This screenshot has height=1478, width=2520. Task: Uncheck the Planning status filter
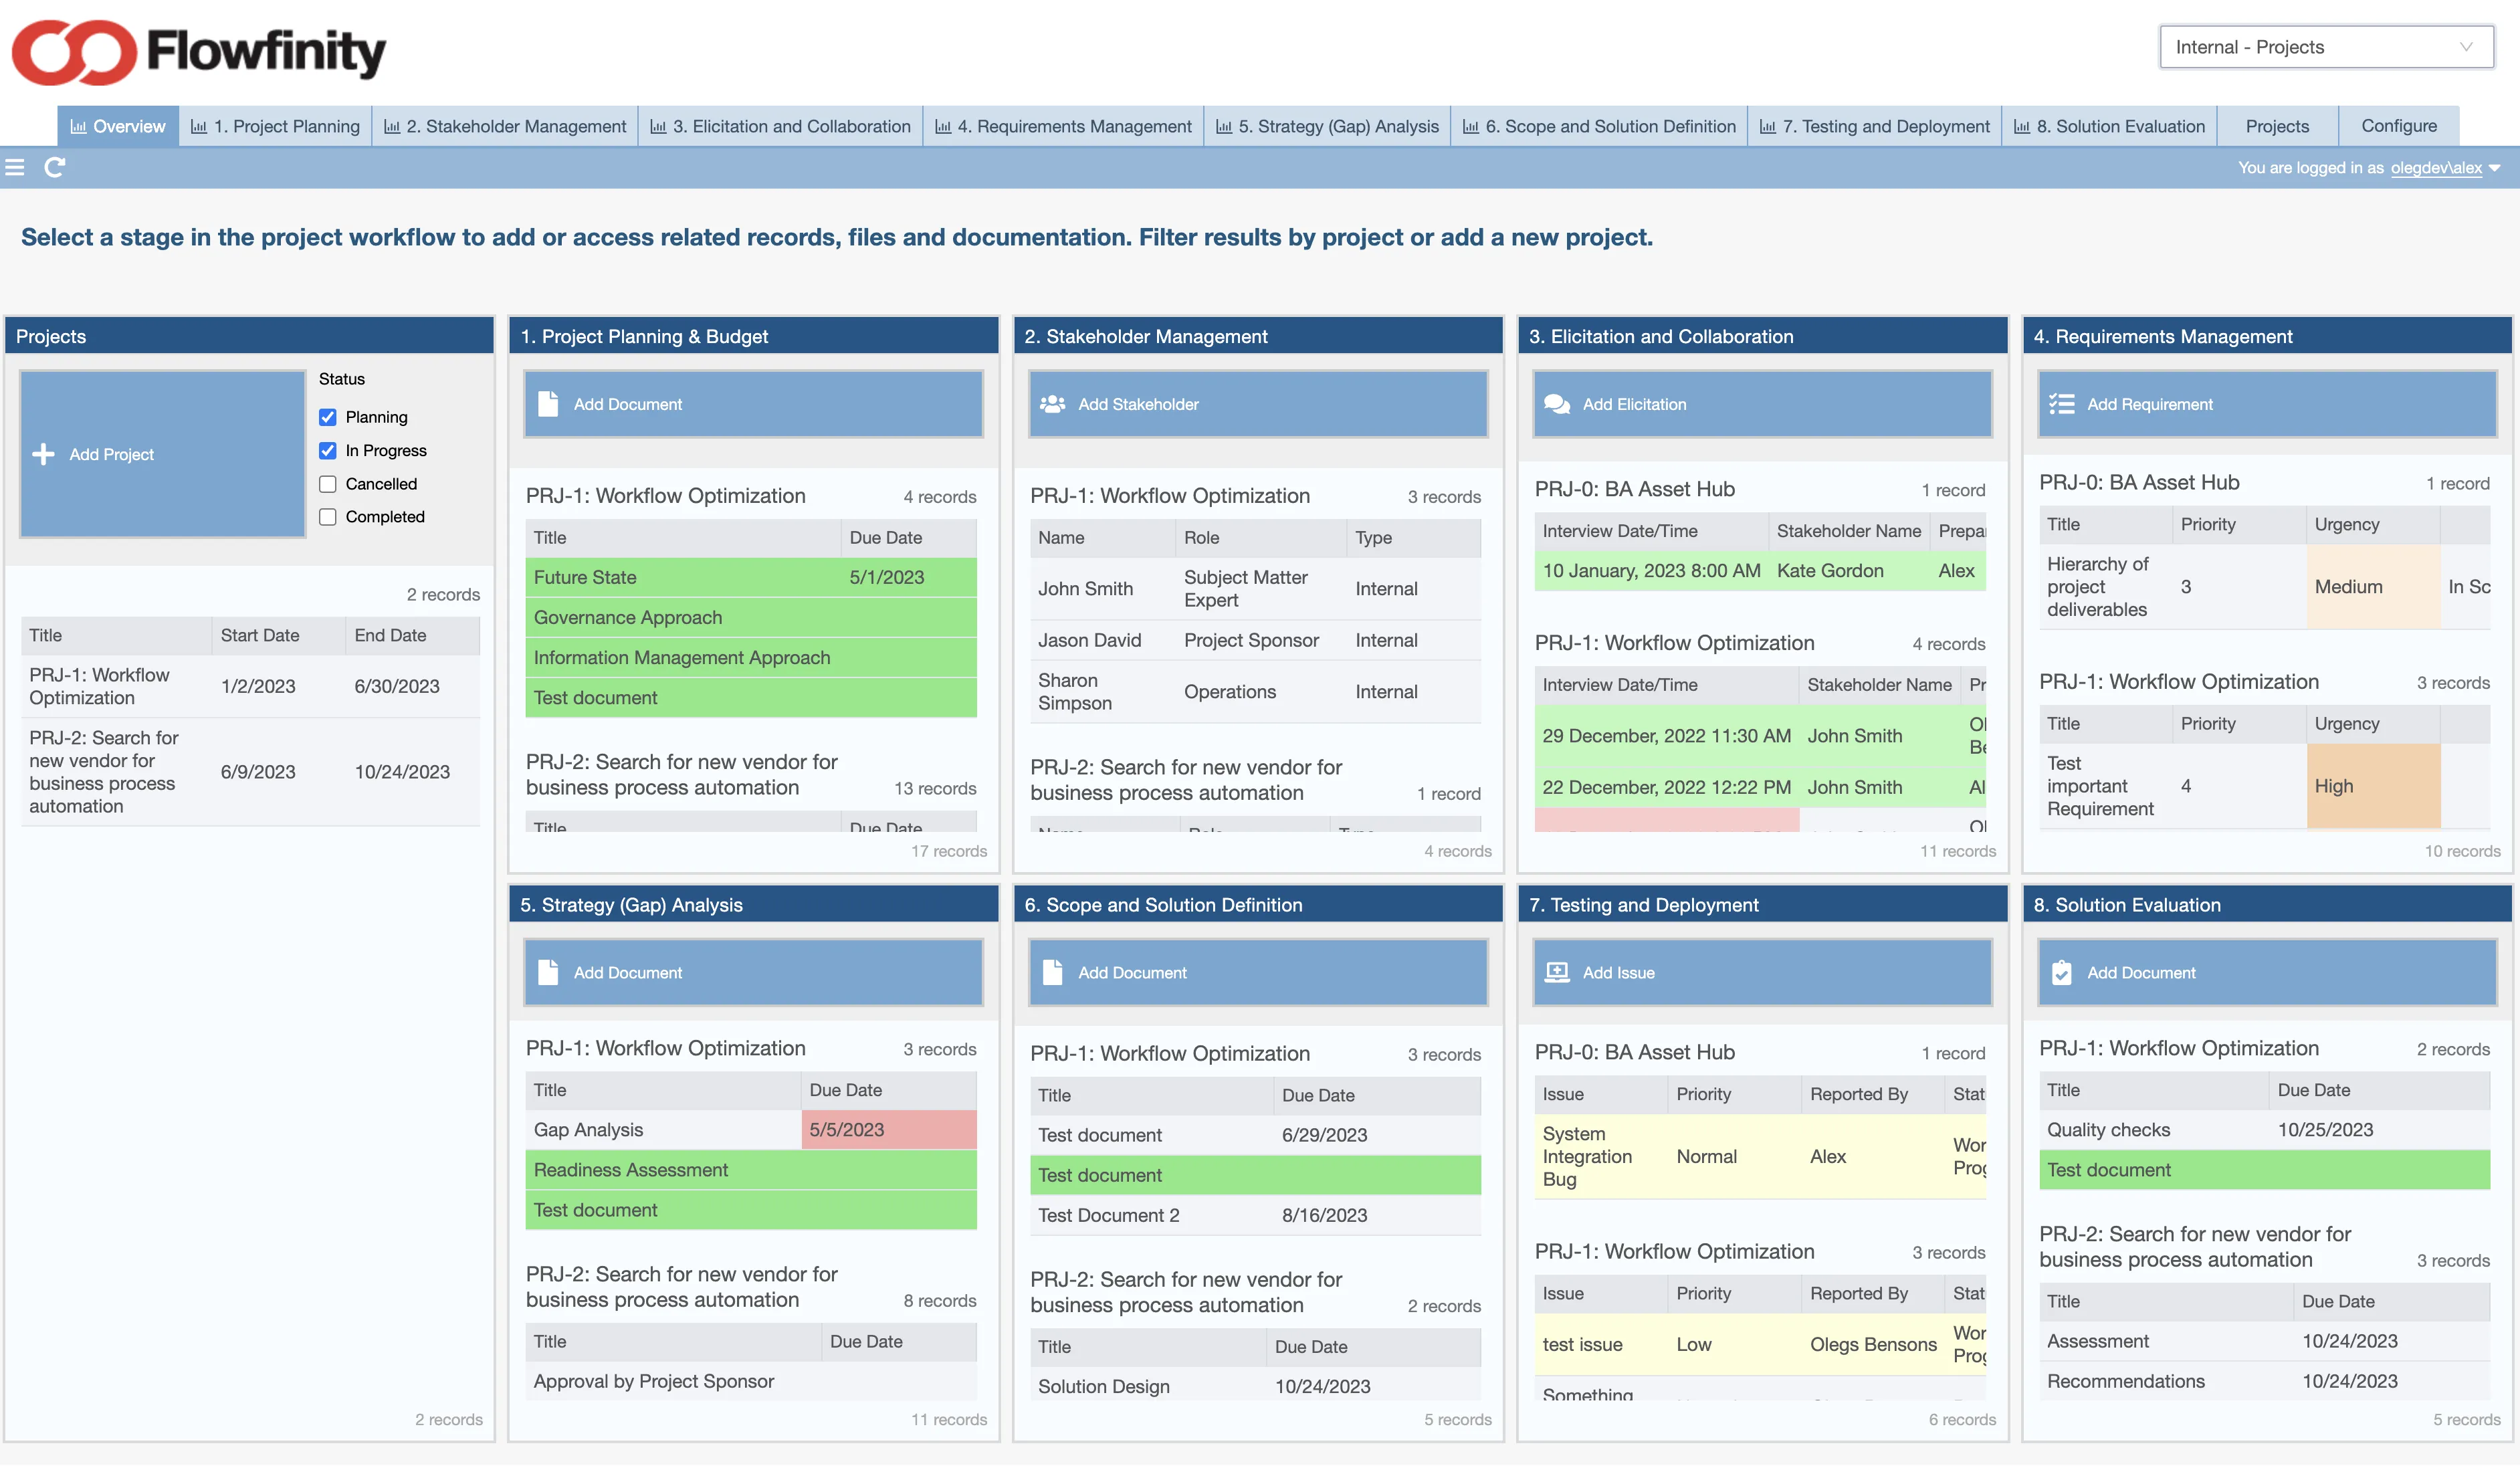pyautogui.click(x=328, y=417)
